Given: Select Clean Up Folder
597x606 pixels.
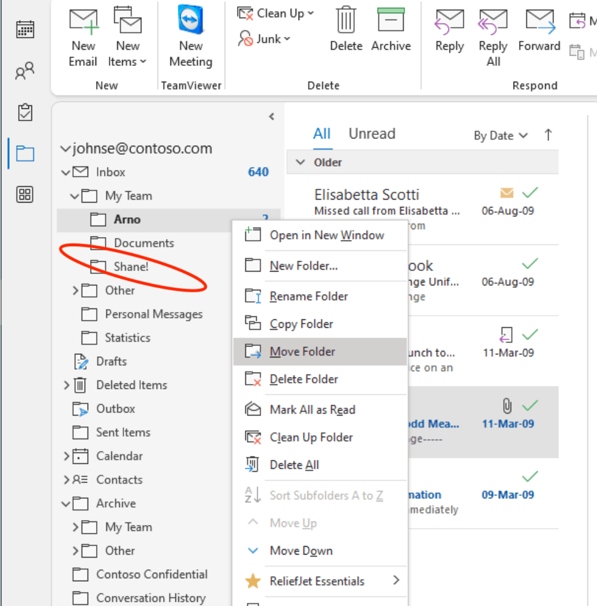Looking at the screenshot, I should pyautogui.click(x=320, y=437).
